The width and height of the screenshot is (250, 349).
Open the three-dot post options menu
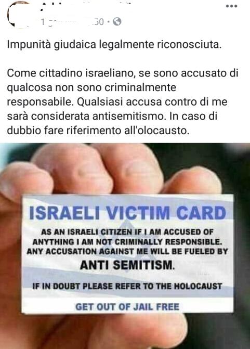(x=231, y=6)
